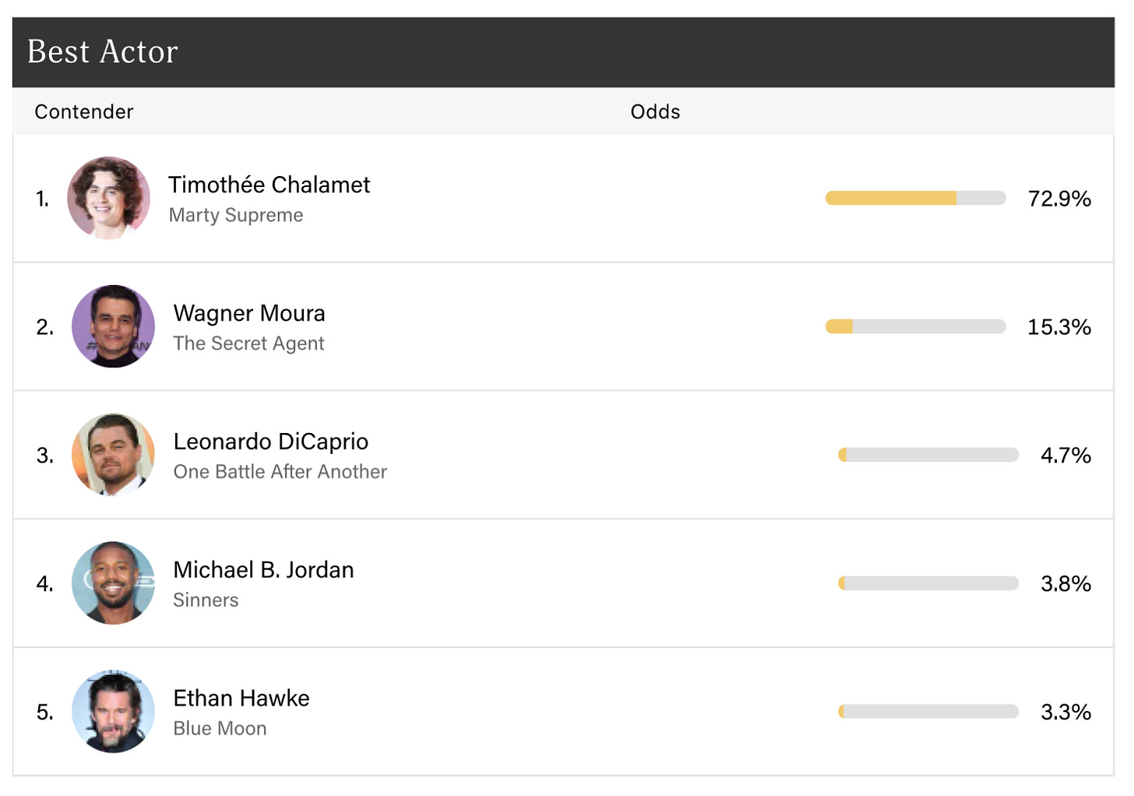This screenshot has width=1134, height=796.
Task: Click the Contender column header
Action: [84, 112]
